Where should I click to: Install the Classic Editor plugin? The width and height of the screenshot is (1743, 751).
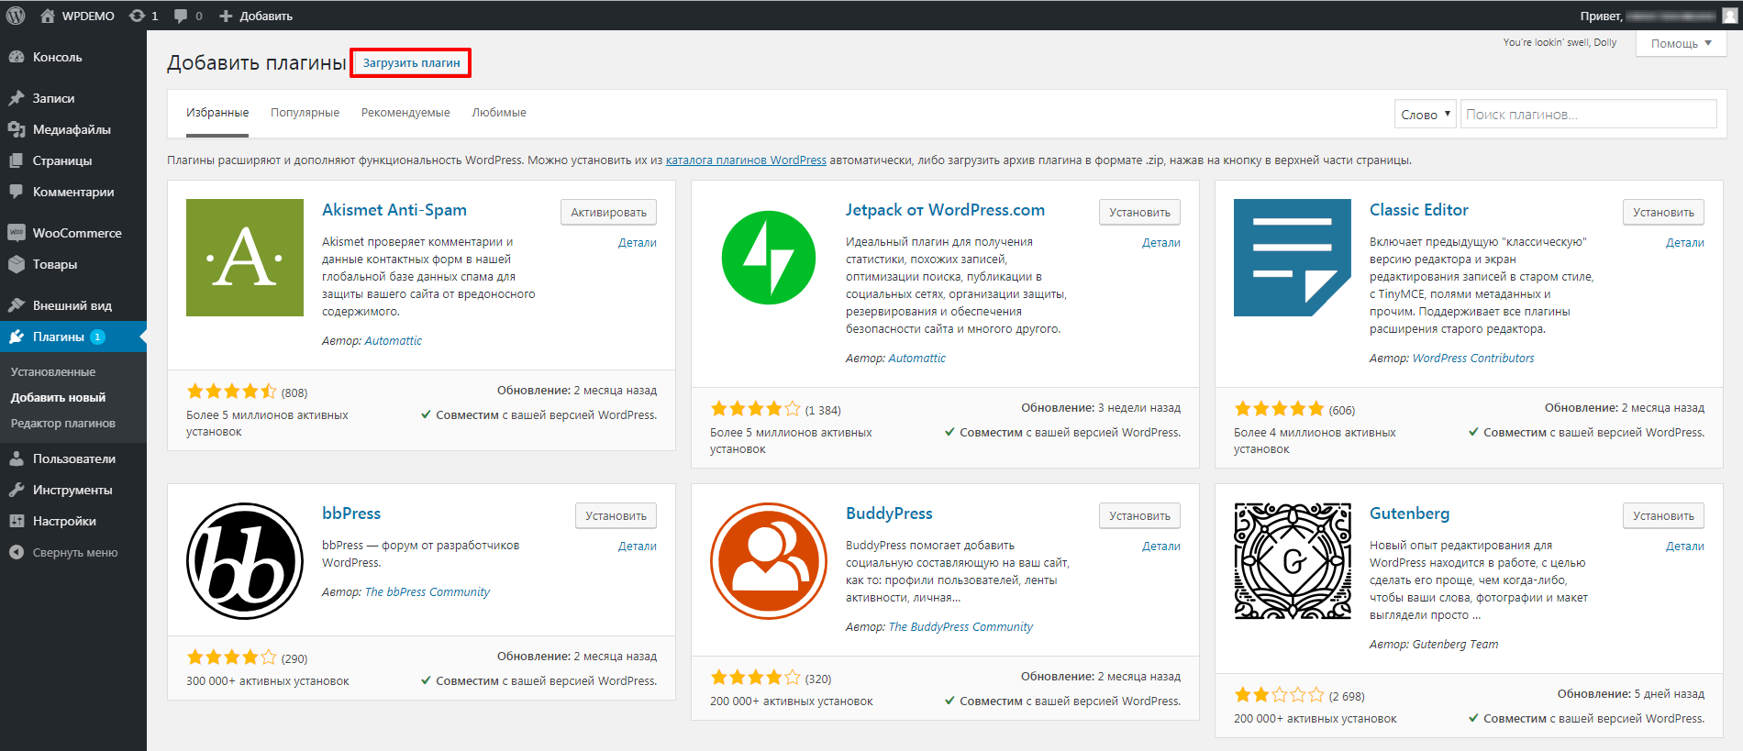1663,212
